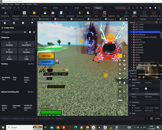
Task: Collapse the Transform properties section
Action: (x=130, y=102)
